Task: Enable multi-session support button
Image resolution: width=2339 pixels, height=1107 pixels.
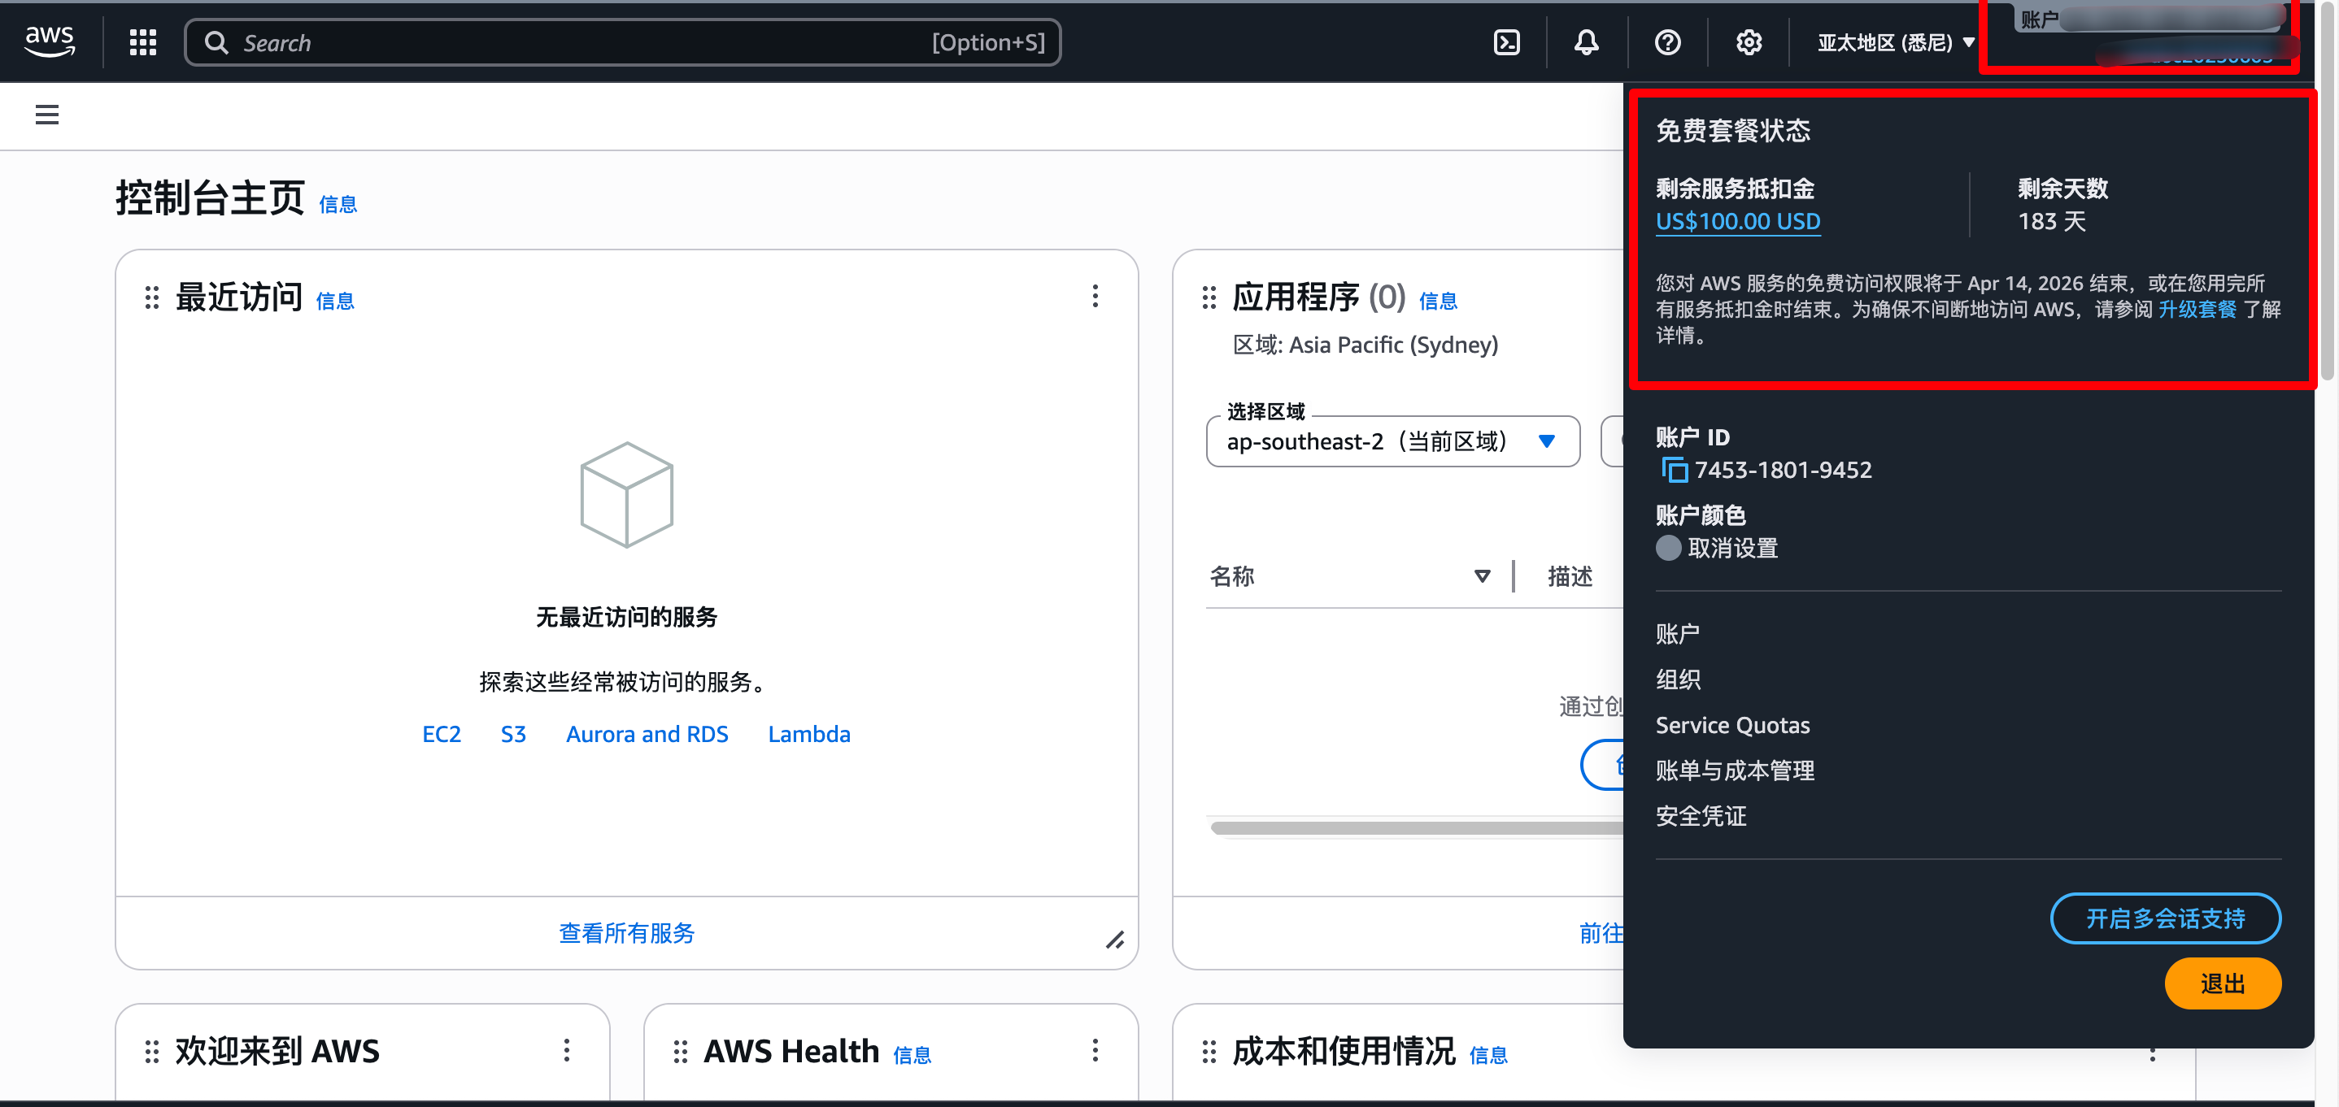Action: point(2165,918)
